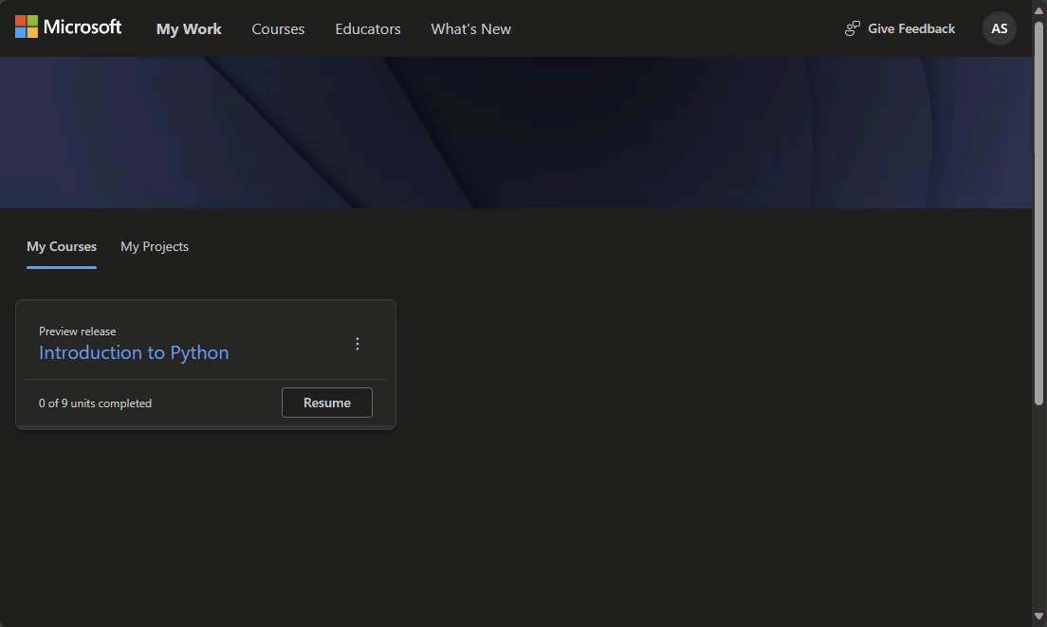Switch to the My Projects tab

pos(155,246)
